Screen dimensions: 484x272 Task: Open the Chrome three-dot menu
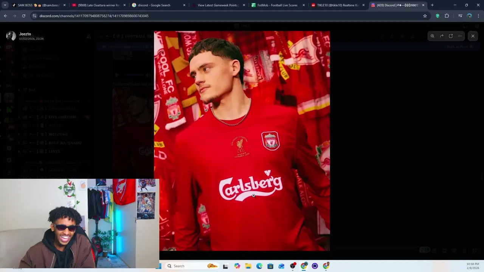pos(479,16)
